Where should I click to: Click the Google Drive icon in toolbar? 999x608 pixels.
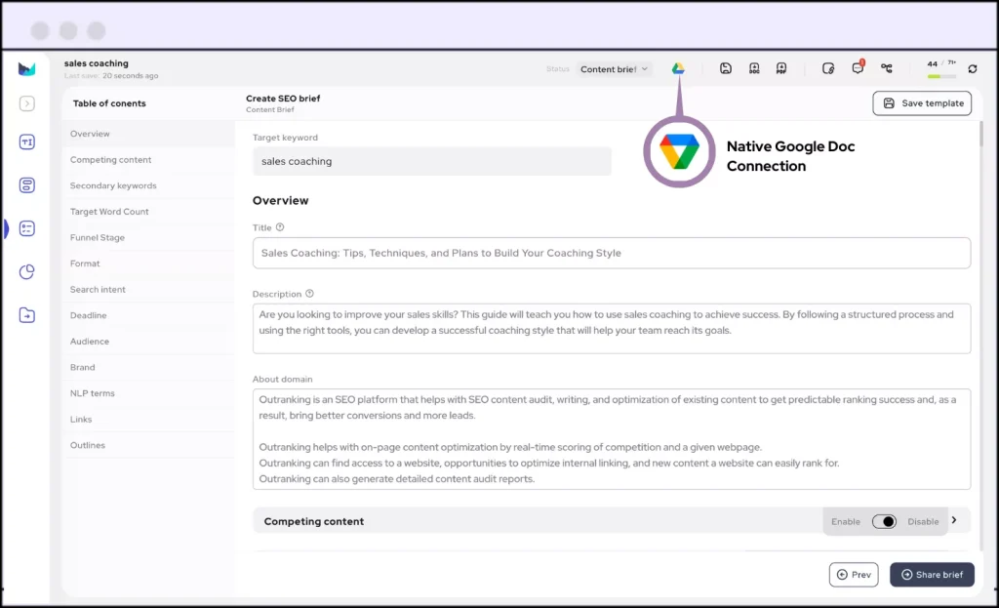678,68
